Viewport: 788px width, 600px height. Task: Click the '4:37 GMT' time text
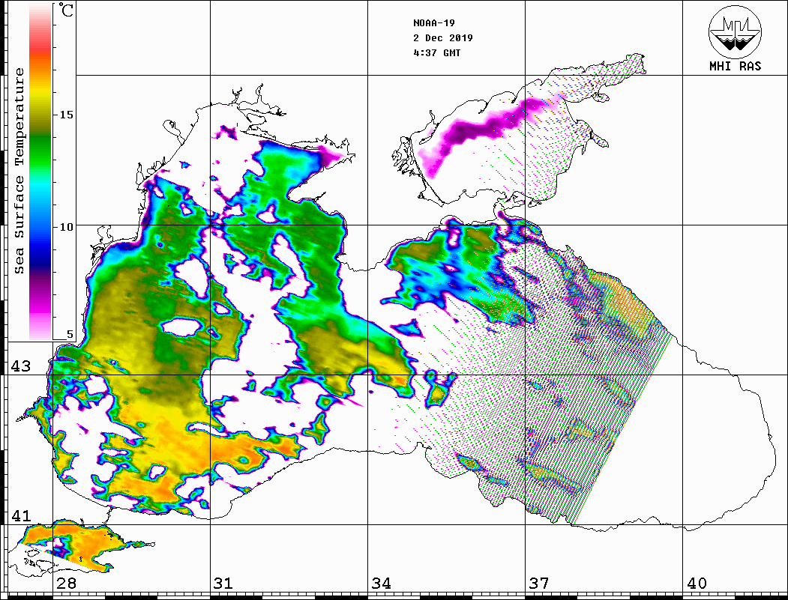click(x=436, y=52)
